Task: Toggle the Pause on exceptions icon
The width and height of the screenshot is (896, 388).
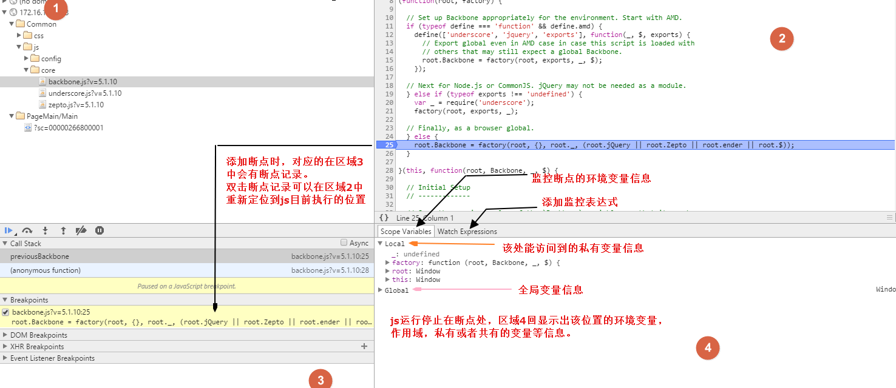Action: pyautogui.click(x=100, y=230)
